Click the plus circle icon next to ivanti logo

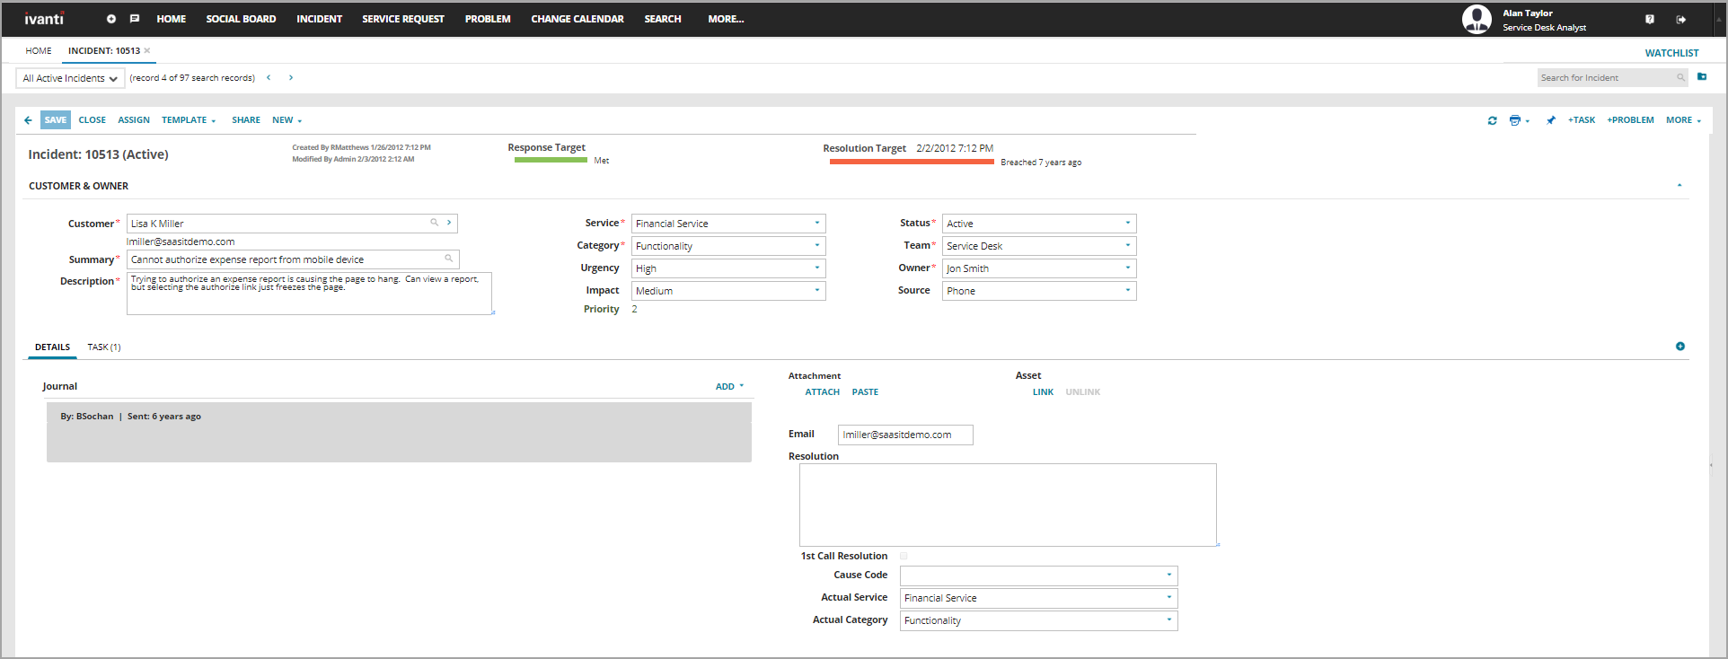click(111, 19)
